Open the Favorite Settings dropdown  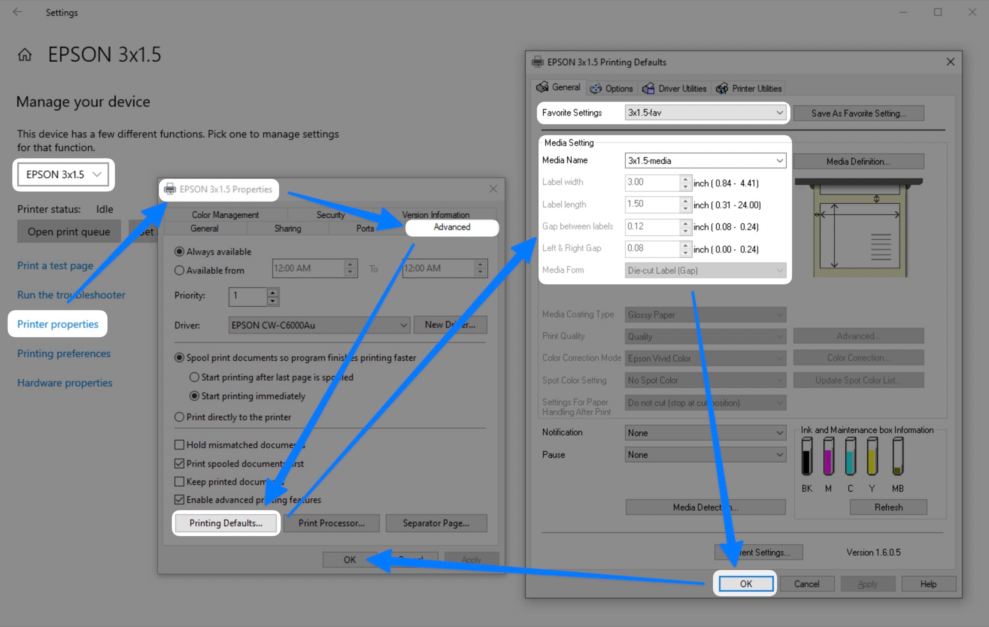(780, 112)
